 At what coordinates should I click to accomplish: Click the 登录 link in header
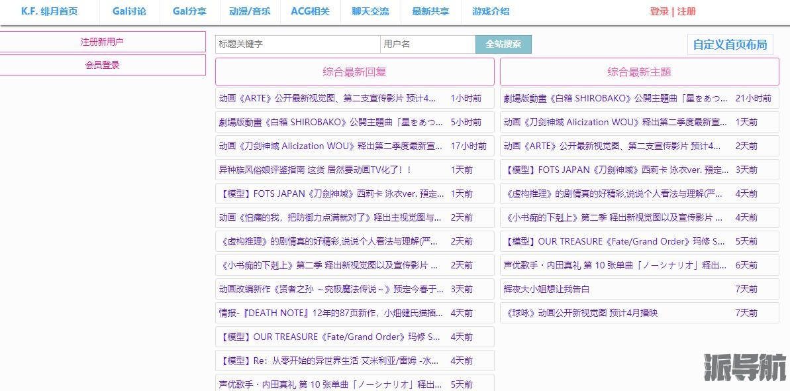coord(659,12)
